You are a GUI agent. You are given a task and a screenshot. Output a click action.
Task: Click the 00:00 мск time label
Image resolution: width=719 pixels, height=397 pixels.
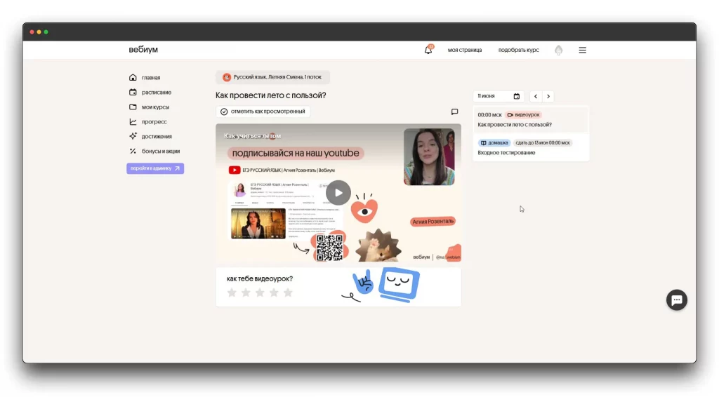click(489, 115)
